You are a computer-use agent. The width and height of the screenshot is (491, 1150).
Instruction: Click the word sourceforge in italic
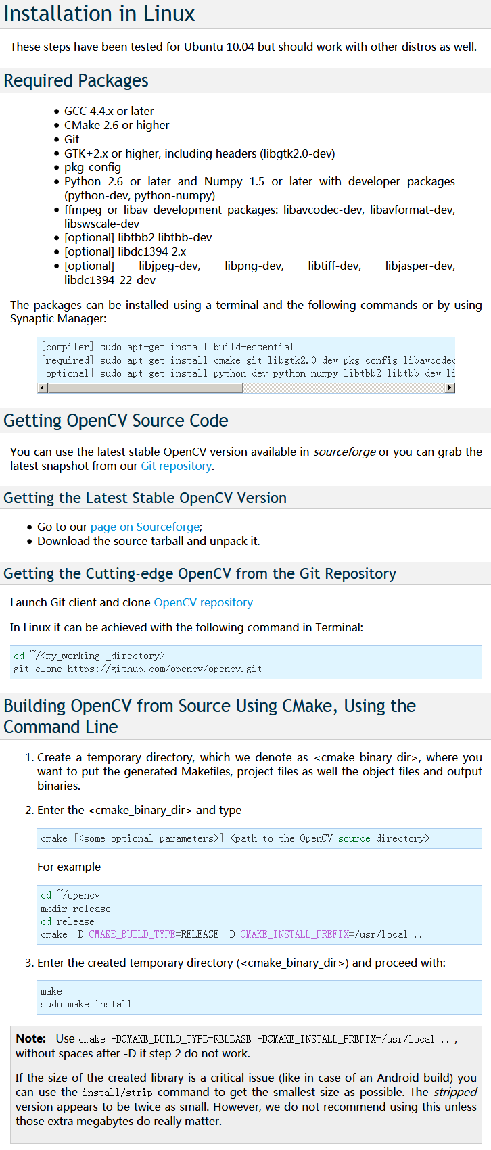344,452
